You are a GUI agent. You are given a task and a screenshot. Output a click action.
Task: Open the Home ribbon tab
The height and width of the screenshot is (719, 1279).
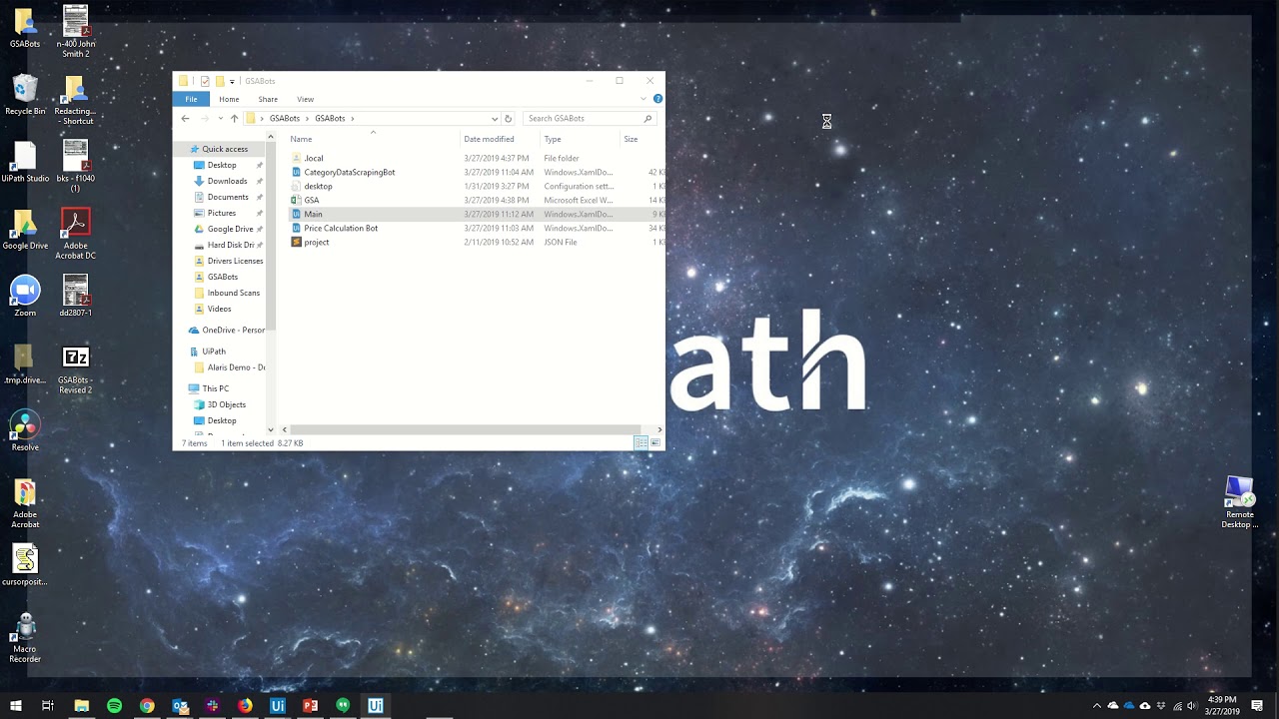tap(229, 99)
